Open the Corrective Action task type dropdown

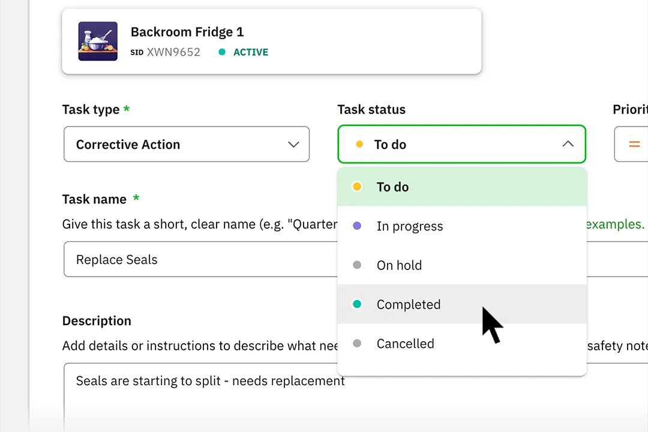coord(187,144)
